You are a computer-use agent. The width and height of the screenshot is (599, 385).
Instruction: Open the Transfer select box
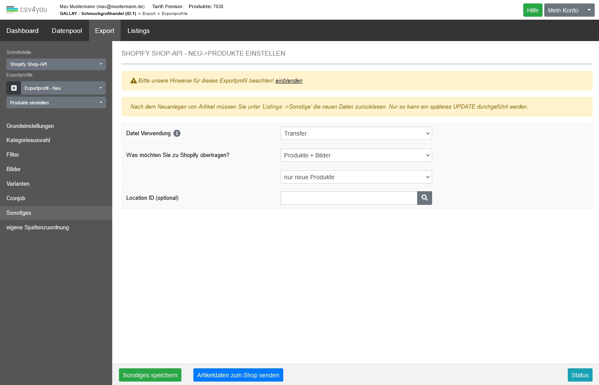pyautogui.click(x=356, y=133)
